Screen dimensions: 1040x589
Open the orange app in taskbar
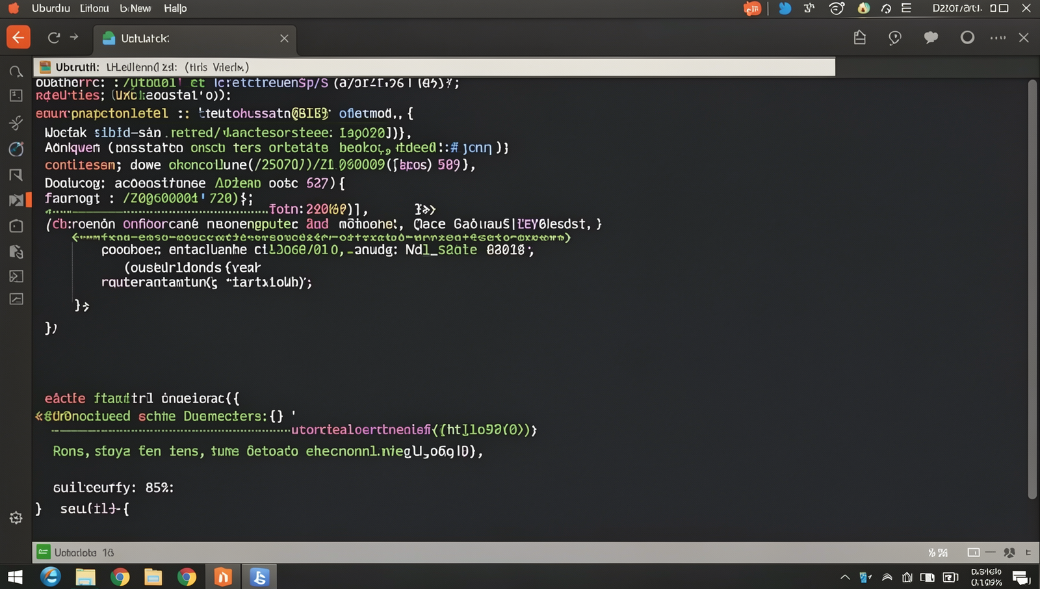coord(223,577)
